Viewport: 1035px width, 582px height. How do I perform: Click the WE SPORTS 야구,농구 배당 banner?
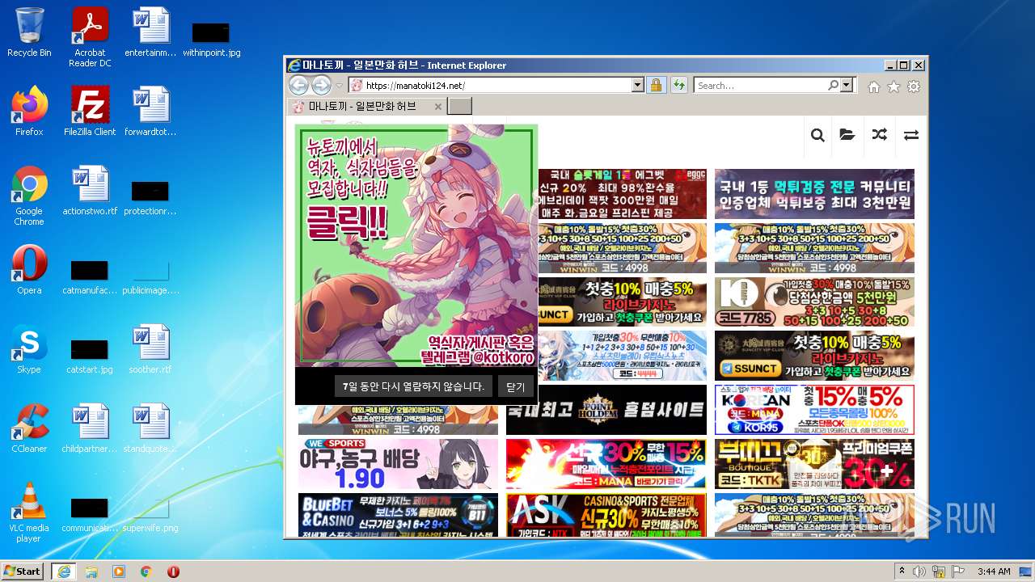click(x=398, y=464)
